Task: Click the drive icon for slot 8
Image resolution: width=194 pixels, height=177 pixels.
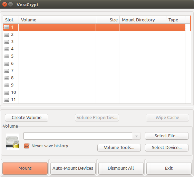Action: click(x=7, y=78)
